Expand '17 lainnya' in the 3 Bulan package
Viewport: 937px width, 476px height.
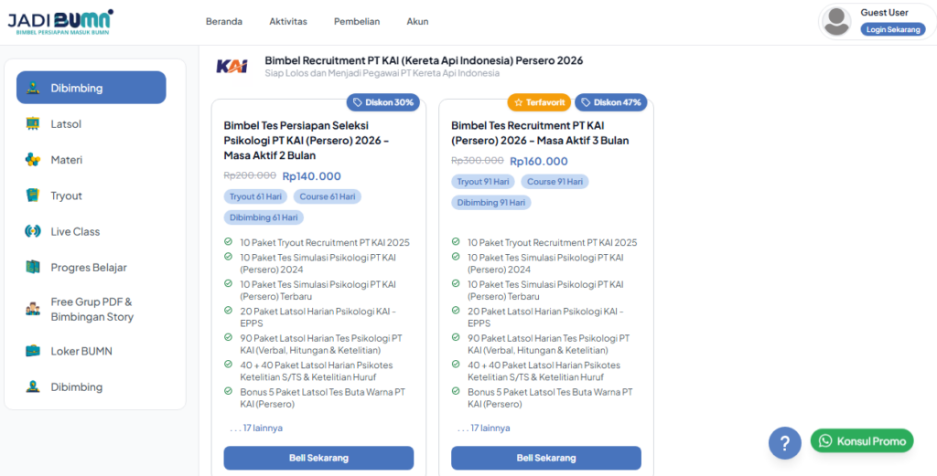(483, 428)
